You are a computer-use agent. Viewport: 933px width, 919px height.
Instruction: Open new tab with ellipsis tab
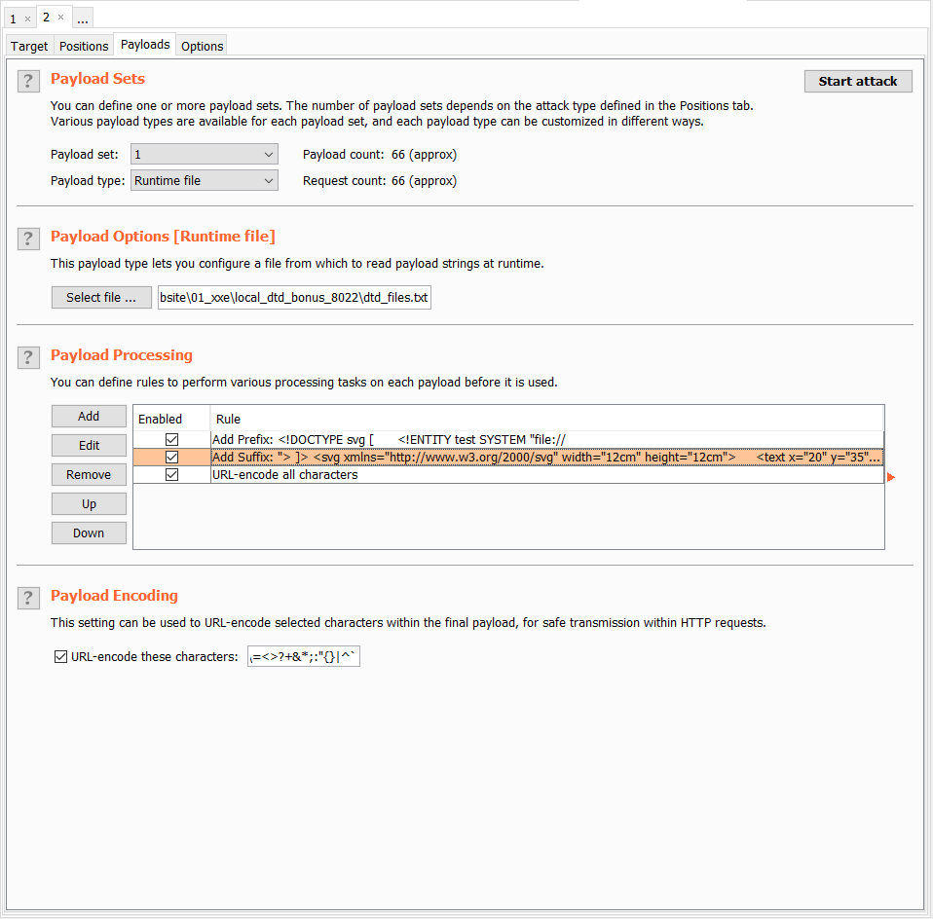83,18
